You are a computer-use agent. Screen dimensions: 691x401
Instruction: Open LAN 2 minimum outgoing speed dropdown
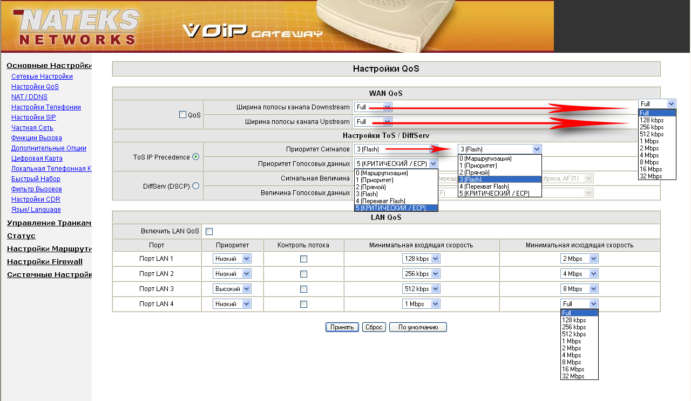pyautogui.click(x=580, y=274)
